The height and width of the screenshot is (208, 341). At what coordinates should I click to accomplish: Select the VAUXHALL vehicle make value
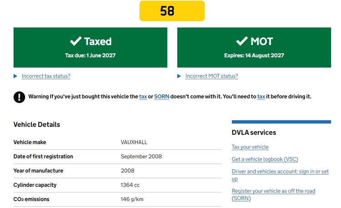coord(134,142)
